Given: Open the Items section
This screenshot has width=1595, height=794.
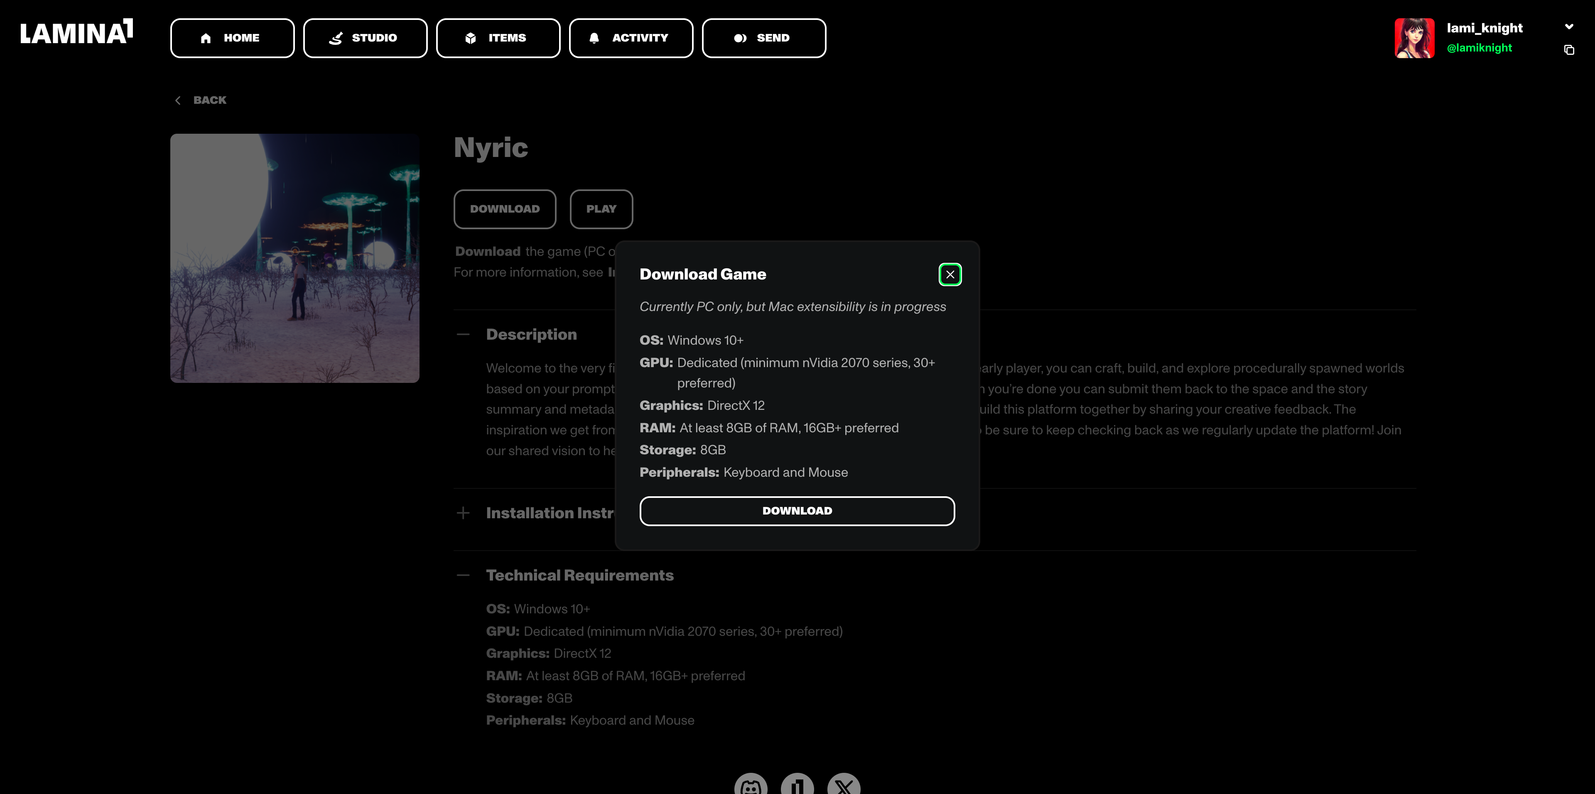Looking at the screenshot, I should (x=498, y=38).
